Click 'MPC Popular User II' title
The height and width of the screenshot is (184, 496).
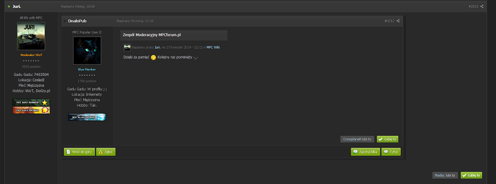click(87, 32)
